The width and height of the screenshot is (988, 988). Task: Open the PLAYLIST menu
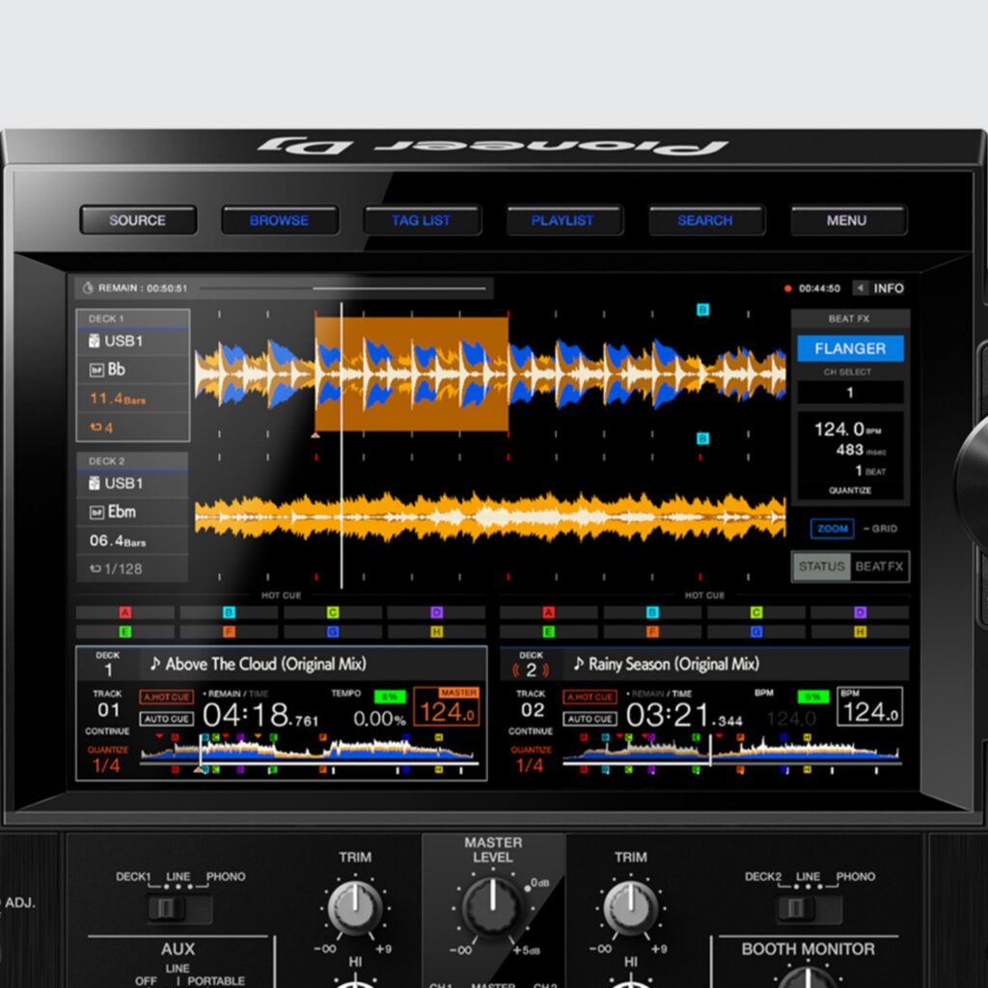pos(564,220)
